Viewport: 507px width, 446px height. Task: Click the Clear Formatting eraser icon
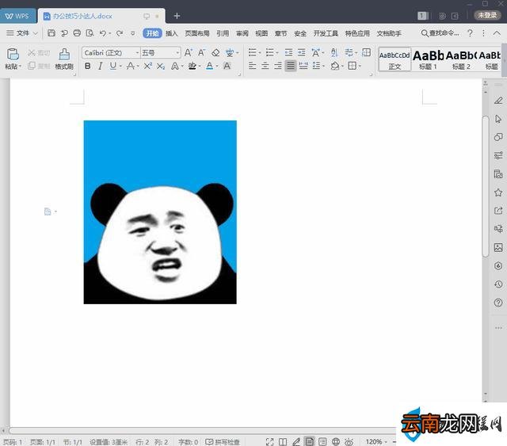215,52
